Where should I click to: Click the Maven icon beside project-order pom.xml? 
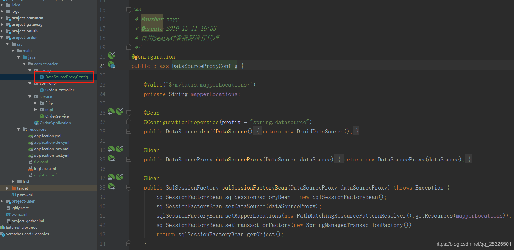[x=14, y=195]
